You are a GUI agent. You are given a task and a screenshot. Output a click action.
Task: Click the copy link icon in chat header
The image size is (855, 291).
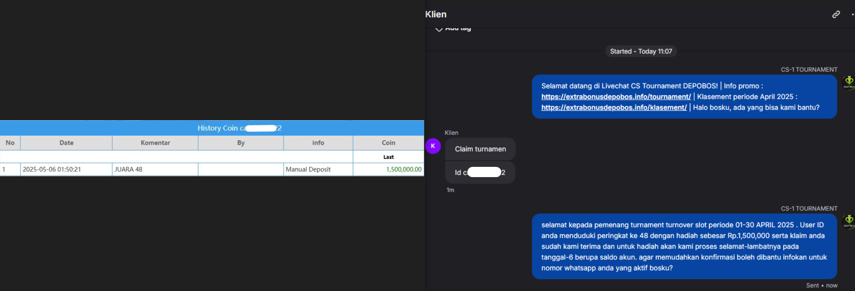click(x=836, y=14)
